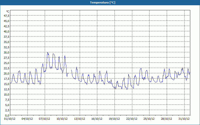Screen dimensions: 200x125
Task: Click the °C unit label on axis
Action: (8, 11)
